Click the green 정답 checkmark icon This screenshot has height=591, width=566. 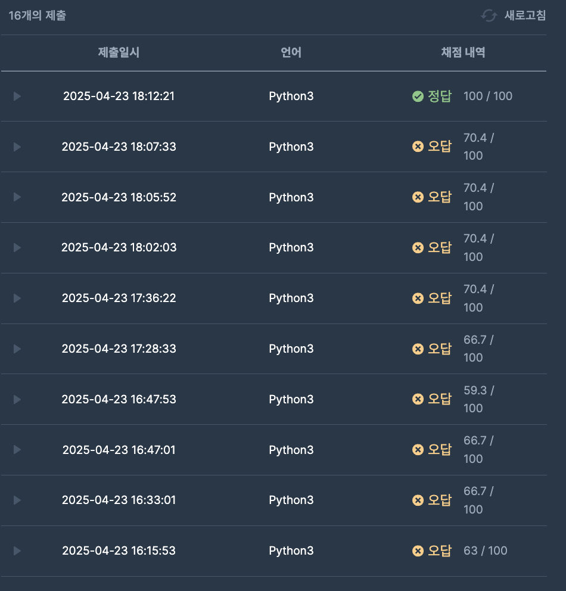(x=418, y=97)
